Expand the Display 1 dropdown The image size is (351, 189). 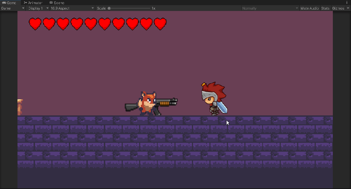(x=37, y=8)
